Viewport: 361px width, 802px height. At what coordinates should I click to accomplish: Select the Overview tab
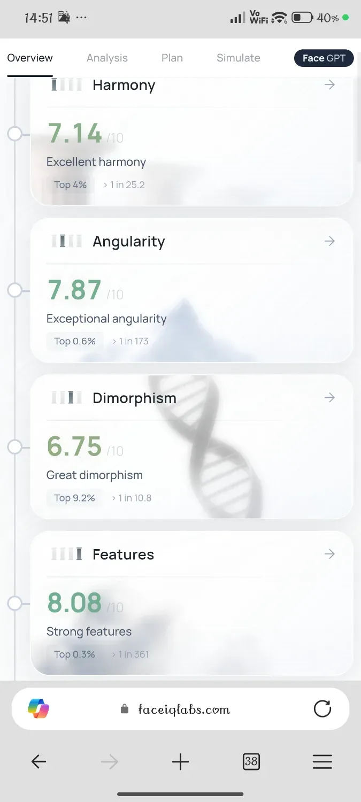coord(30,58)
